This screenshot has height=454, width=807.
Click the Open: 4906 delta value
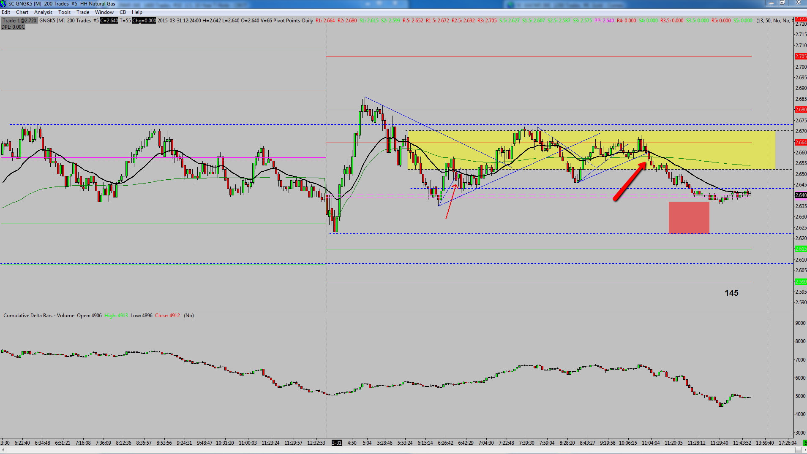89,316
